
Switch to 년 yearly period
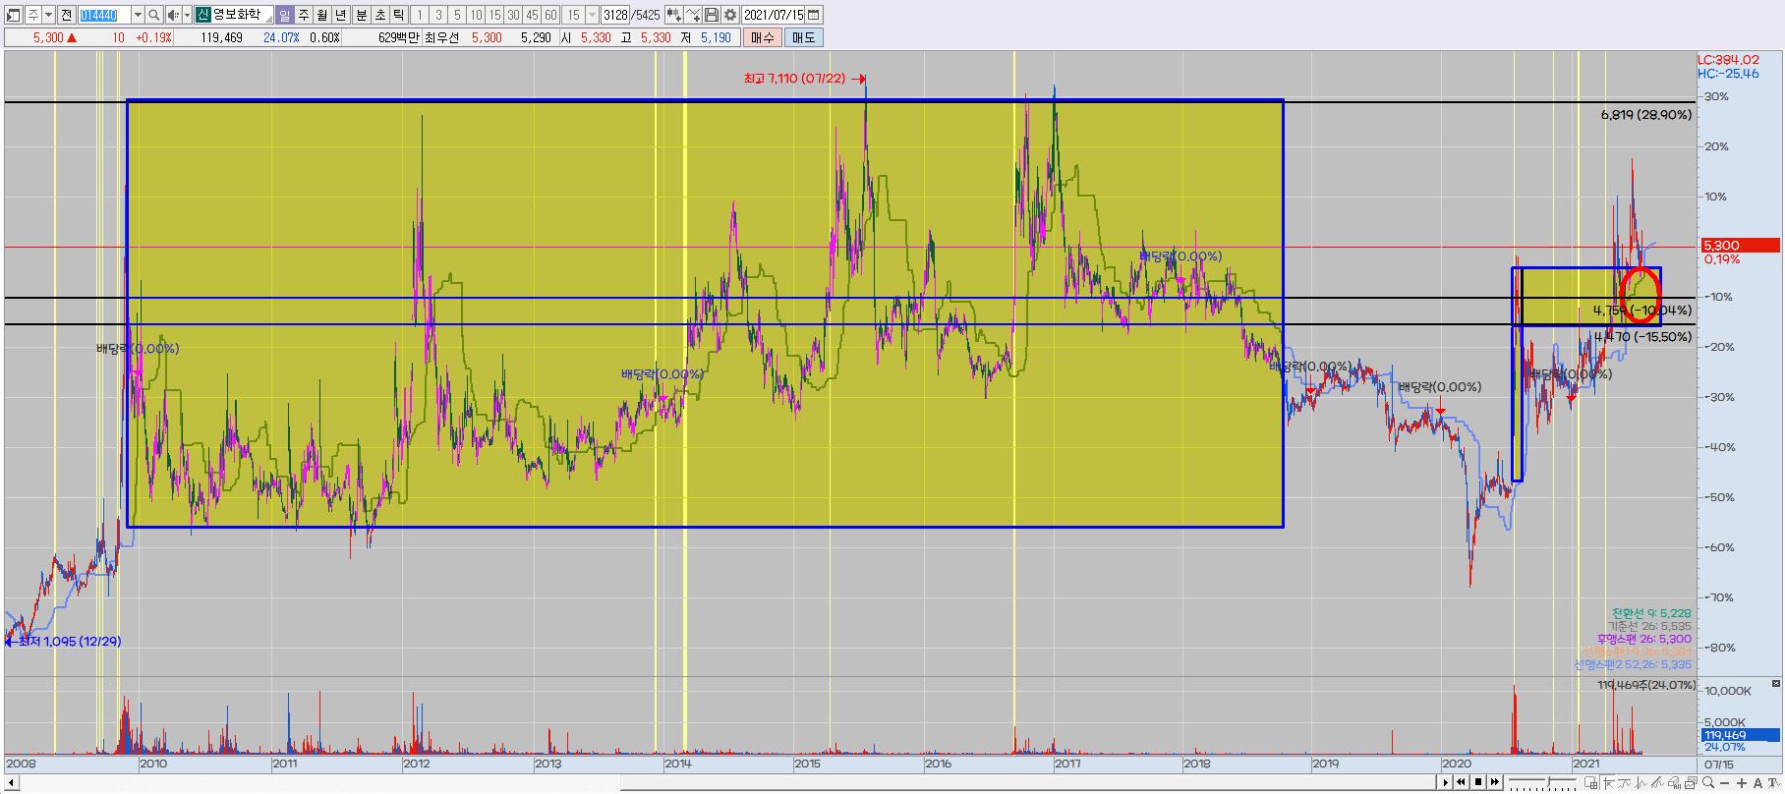click(x=340, y=15)
